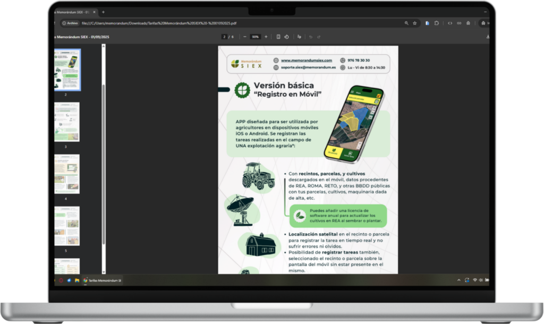Open page 3 thumbnail in sidebar

point(66,122)
